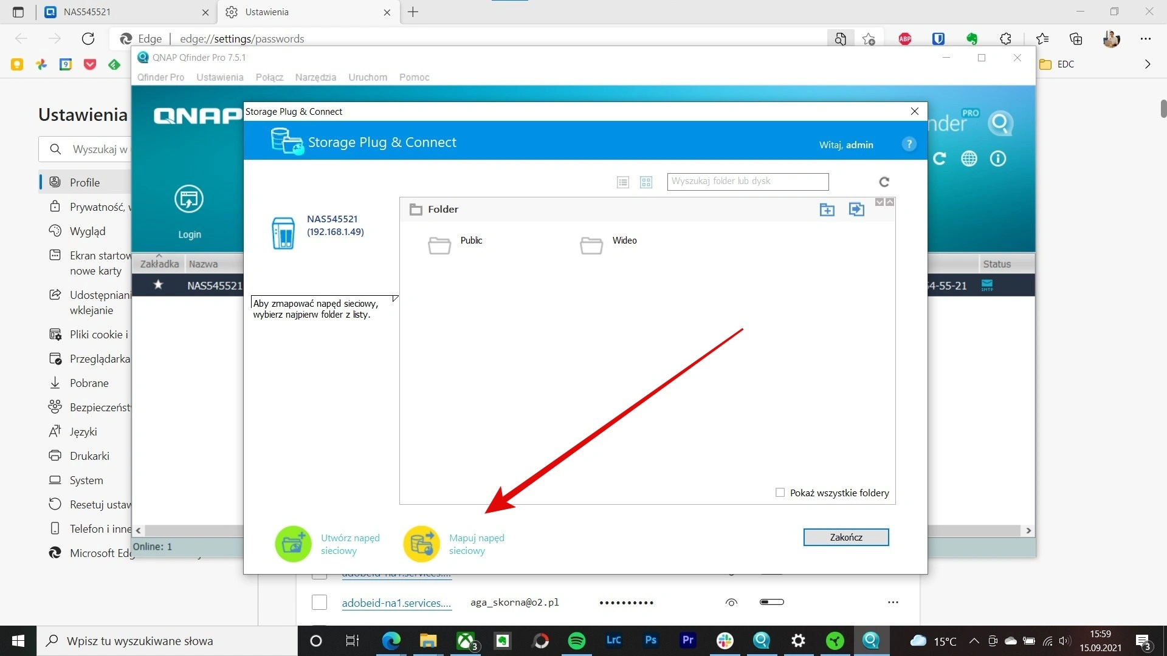Open the Narzędzia menu
This screenshot has height=656, width=1167.
[x=315, y=77]
